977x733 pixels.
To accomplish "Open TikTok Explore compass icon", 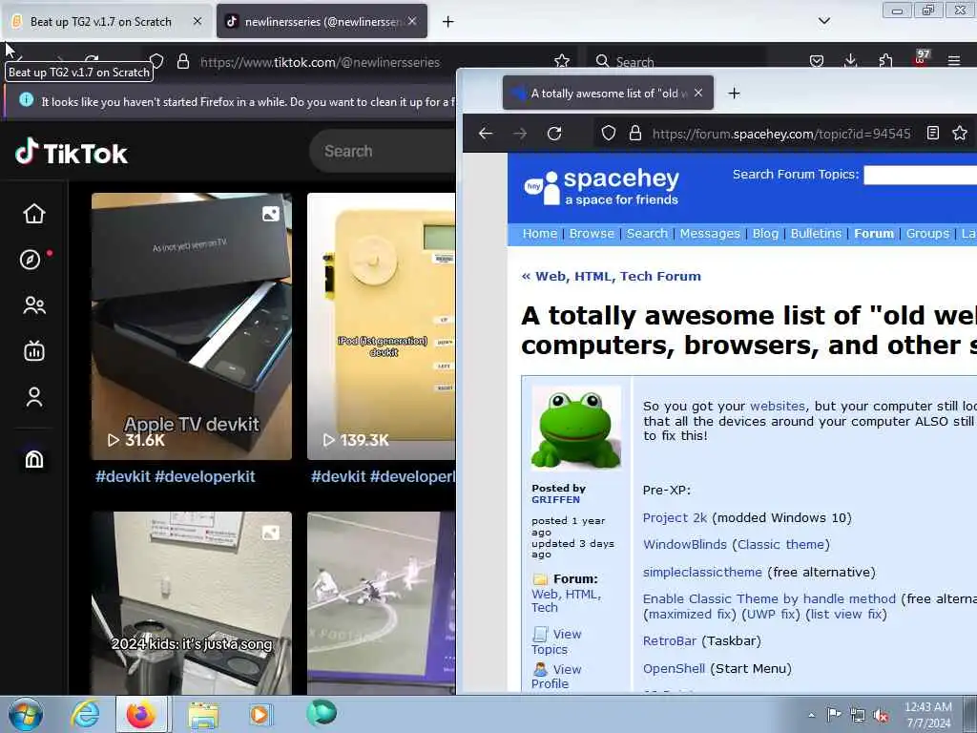I will [x=30, y=260].
